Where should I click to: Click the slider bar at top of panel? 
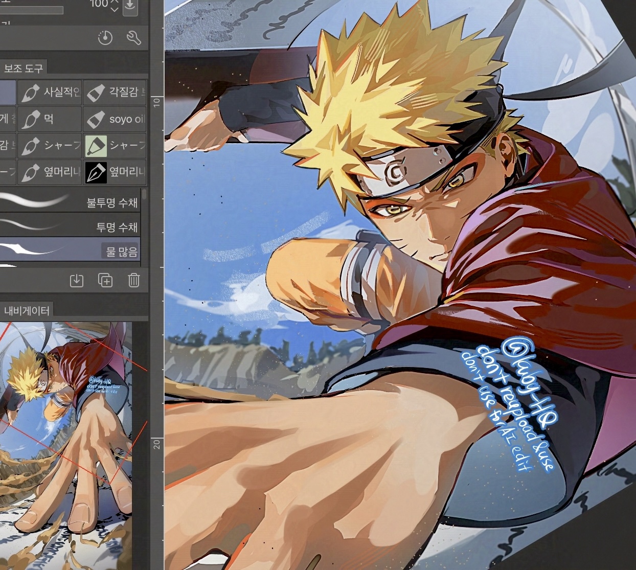click(x=32, y=10)
